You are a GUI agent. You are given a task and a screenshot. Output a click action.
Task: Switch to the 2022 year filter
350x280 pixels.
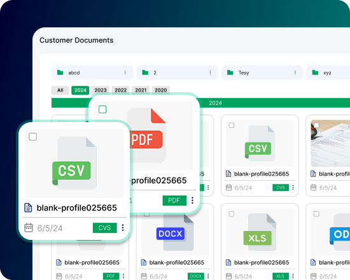pyautogui.click(x=120, y=90)
